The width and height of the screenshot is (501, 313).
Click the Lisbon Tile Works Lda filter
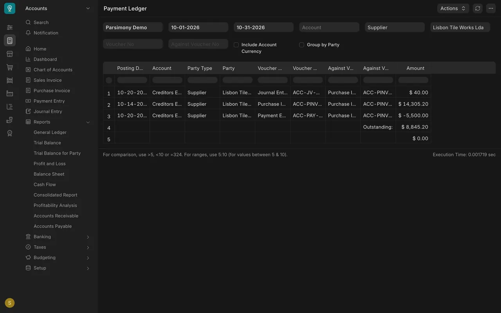[460, 27]
